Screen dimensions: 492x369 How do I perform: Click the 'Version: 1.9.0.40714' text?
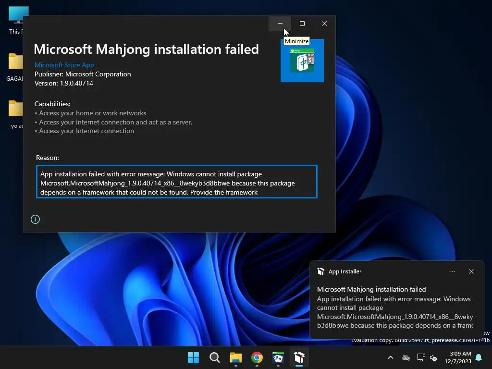point(64,83)
